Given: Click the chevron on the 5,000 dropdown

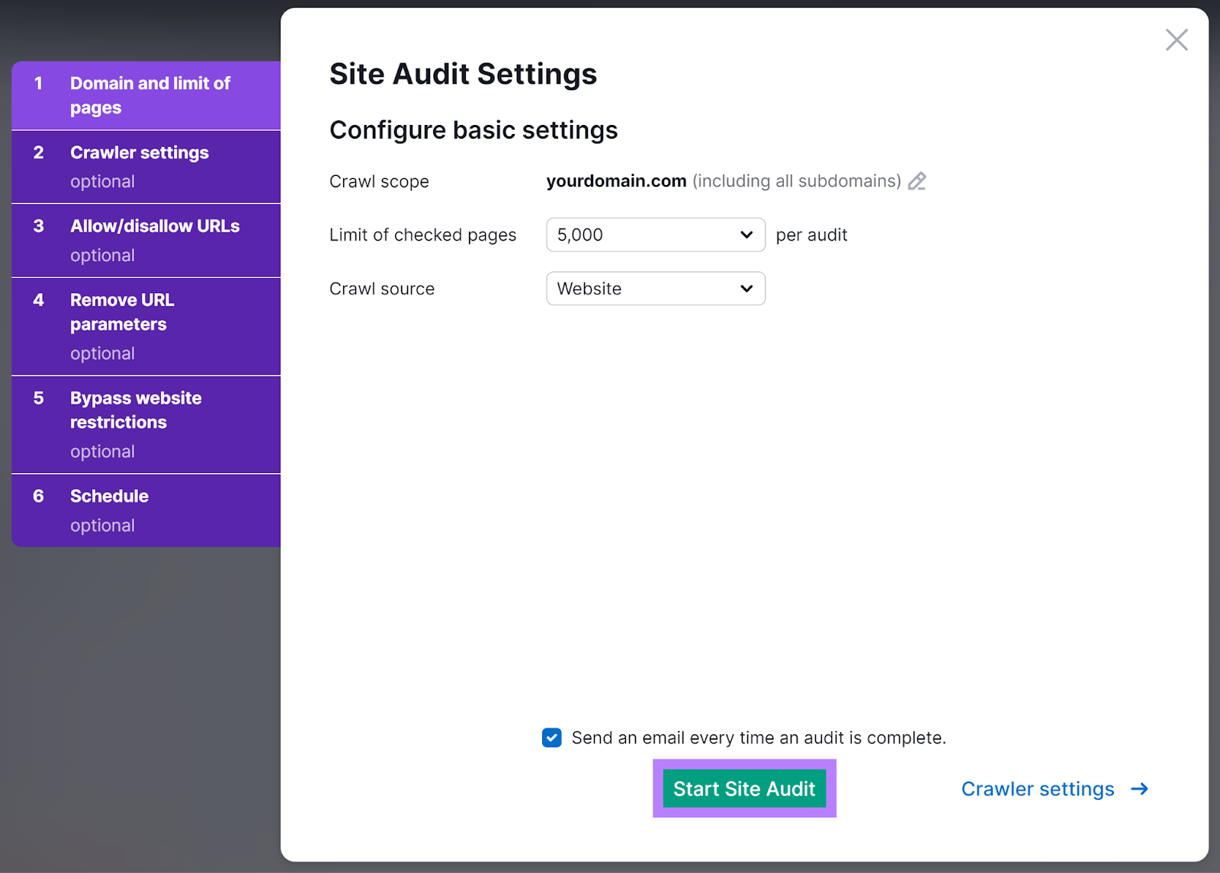Looking at the screenshot, I should pyautogui.click(x=746, y=235).
